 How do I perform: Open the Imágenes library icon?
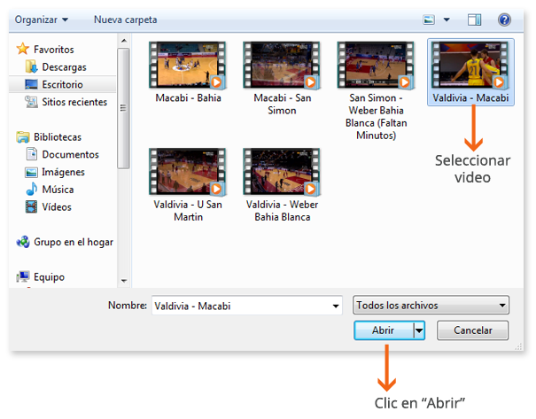(31, 172)
